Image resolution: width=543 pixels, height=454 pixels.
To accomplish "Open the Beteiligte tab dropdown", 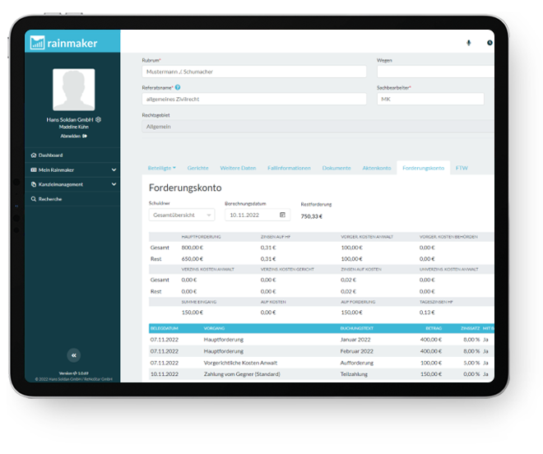I will click(162, 168).
